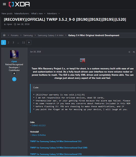This screenshot has height=157, width=136.
Task: Open post date Jan 18, 2018 permalink
Action: [x=35, y=52]
